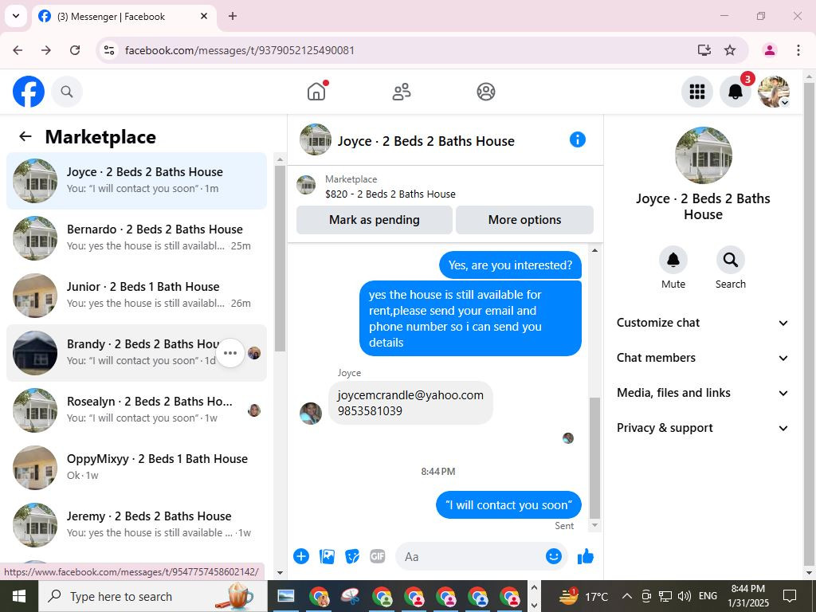Expand Media, files and links section
Screen dimensions: 816x612
703,393
